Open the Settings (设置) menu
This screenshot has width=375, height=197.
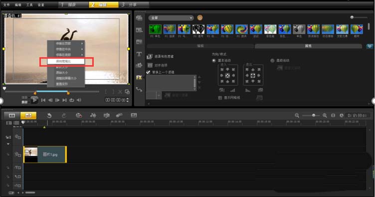pyautogui.click(x=41, y=5)
